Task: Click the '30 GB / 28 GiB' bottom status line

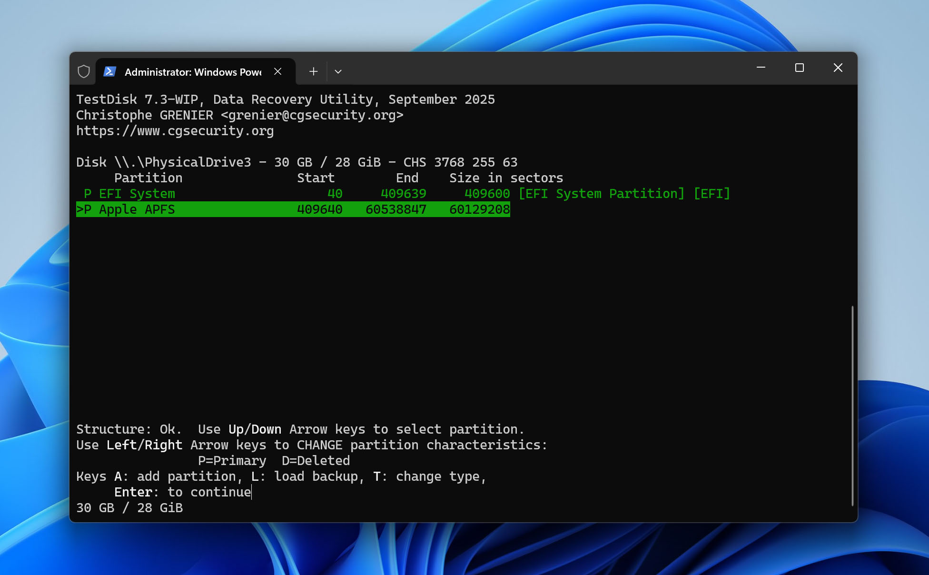Action: [x=129, y=508]
